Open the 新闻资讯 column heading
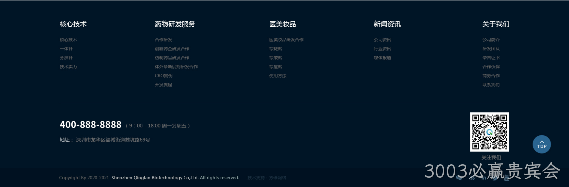This screenshot has height=187, width=569. (x=387, y=24)
